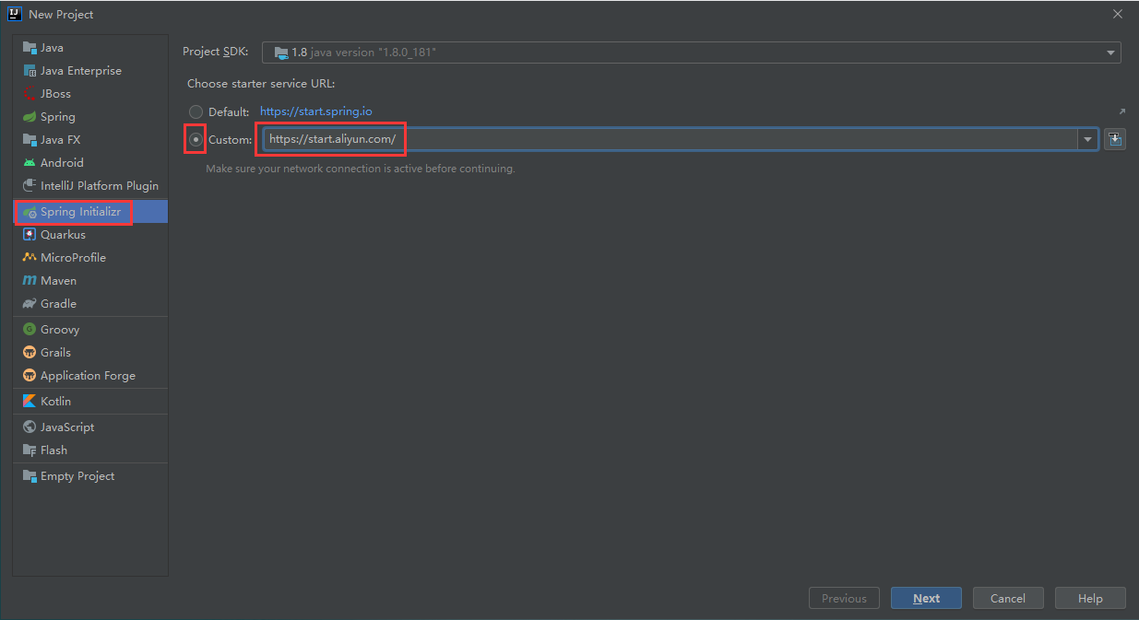Select JavaScript in the project list

(x=90, y=427)
